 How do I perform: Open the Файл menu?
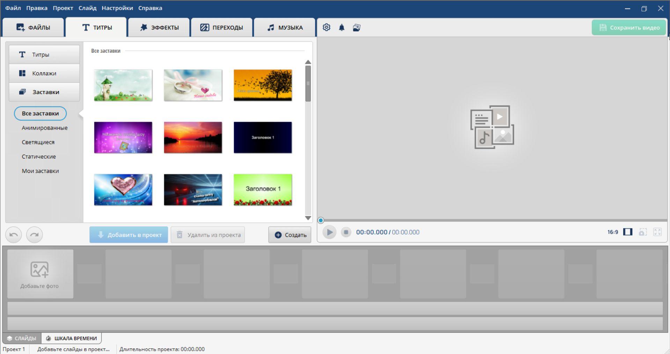pyautogui.click(x=13, y=8)
